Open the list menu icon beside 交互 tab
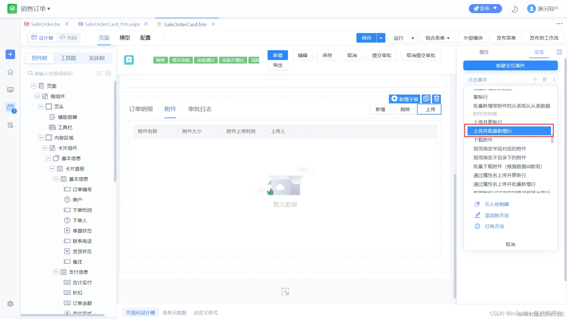Viewport: 567px width, 319px height. click(x=559, y=52)
